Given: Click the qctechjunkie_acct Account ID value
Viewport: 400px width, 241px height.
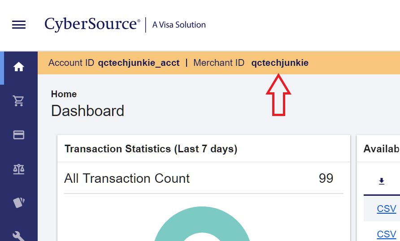Looking at the screenshot, I should 139,63.
